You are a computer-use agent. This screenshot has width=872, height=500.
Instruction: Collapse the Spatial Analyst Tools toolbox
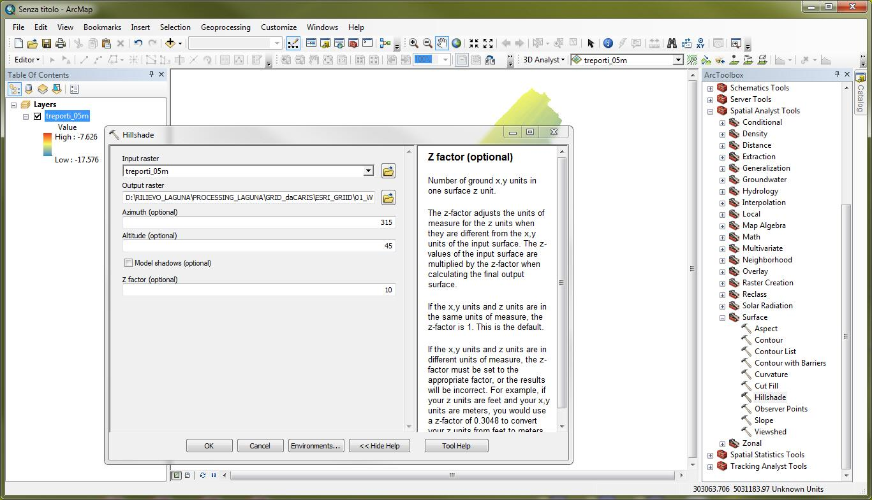click(710, 111)
